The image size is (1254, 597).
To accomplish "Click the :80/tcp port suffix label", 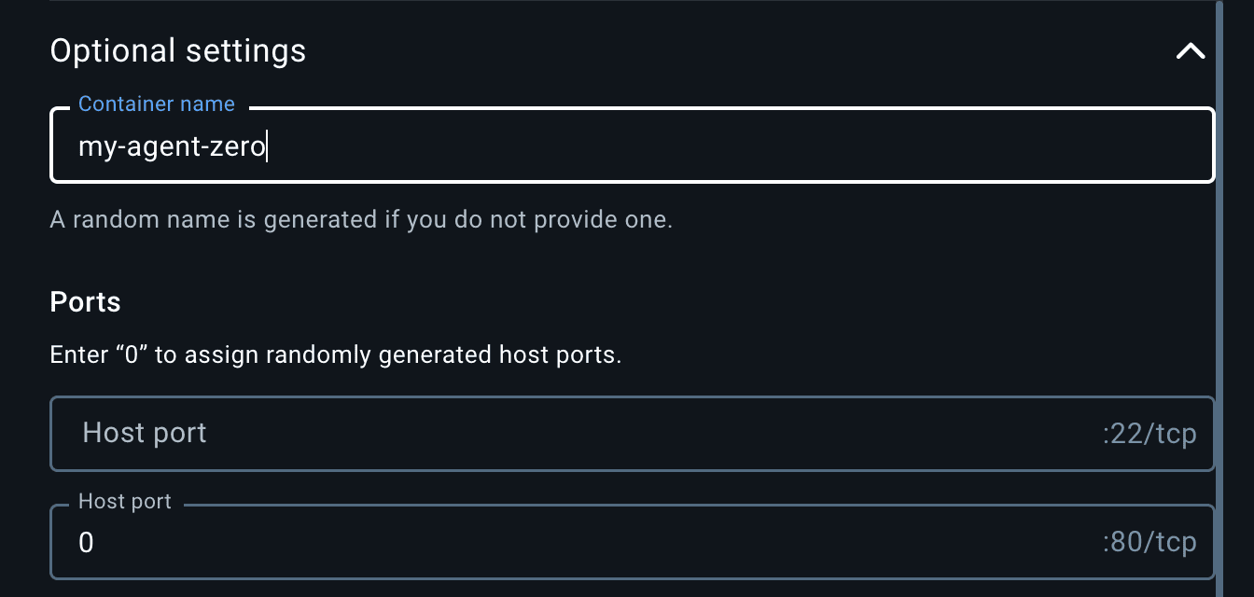I will tap(1149, 541).
